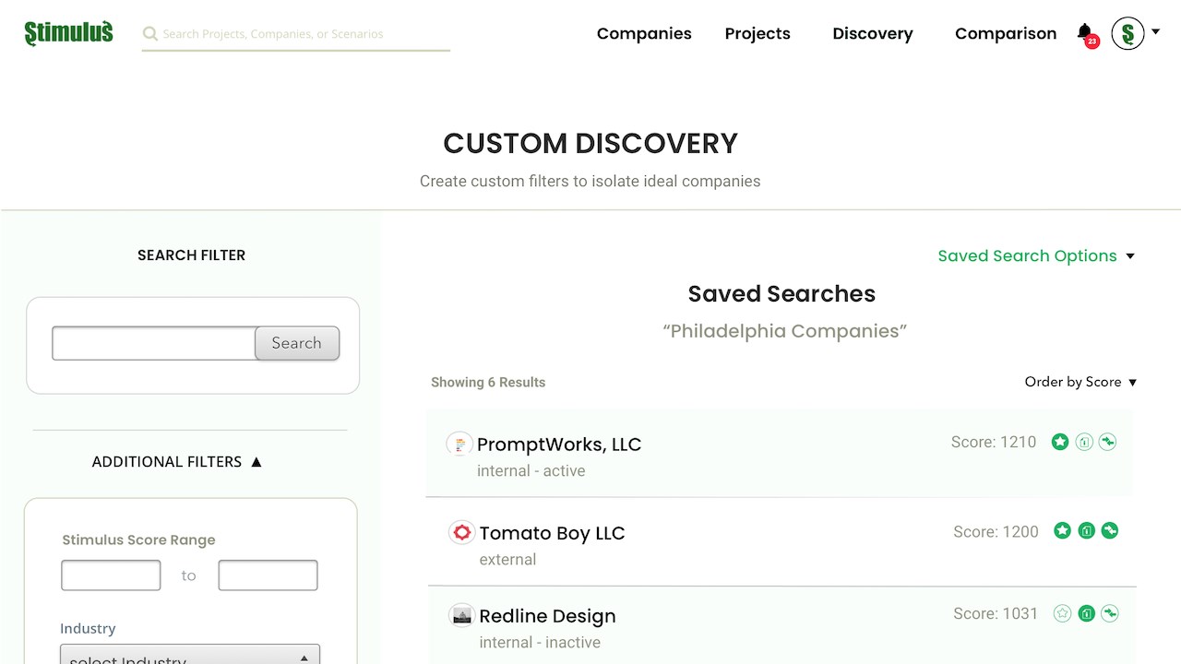
Task: Click the PromptWorks, LLC company logo
Action: (459, 444)
